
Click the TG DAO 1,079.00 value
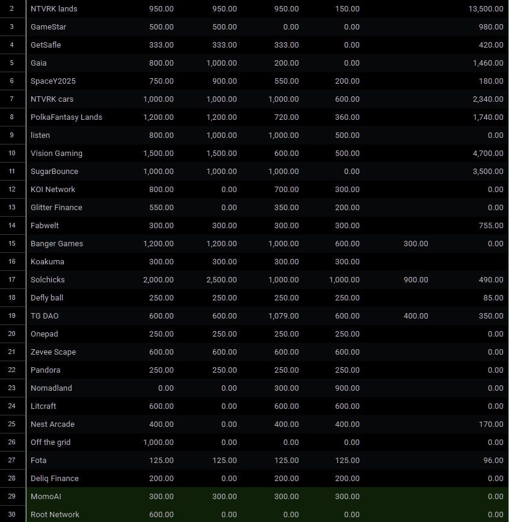click(x=283, y=316)
